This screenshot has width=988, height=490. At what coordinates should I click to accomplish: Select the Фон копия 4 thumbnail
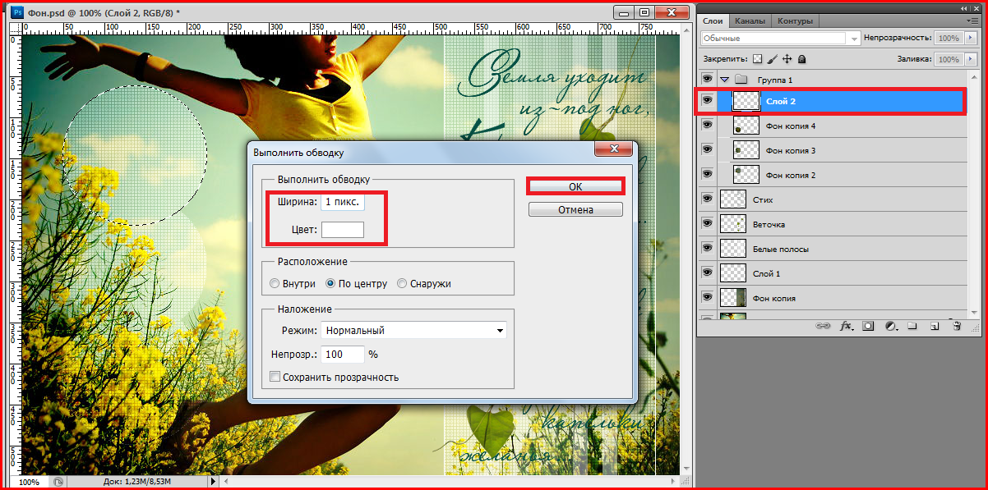coord(746,126)
